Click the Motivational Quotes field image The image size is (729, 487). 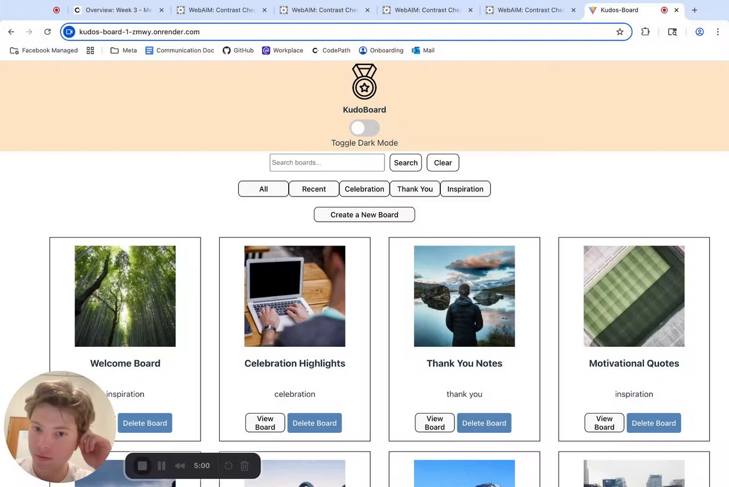634,296
